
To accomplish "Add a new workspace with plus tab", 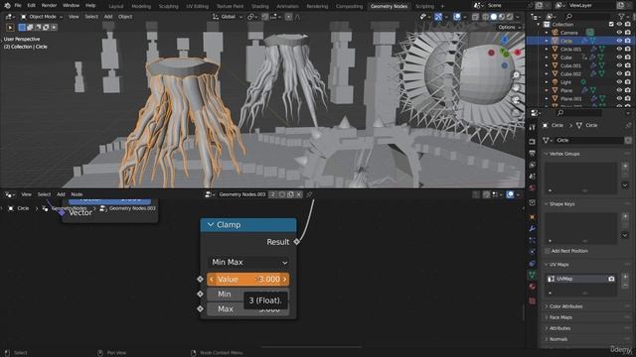I will tap(442, 7).
